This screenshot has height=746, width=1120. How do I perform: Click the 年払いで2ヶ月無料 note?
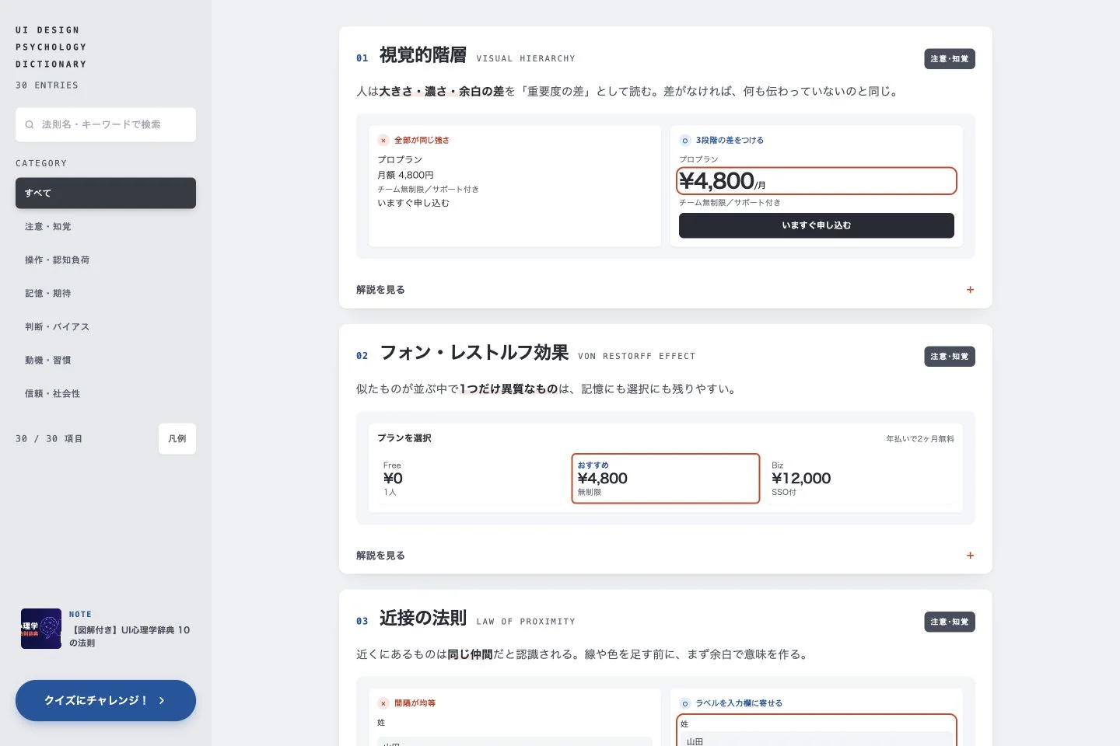[920, 439]
